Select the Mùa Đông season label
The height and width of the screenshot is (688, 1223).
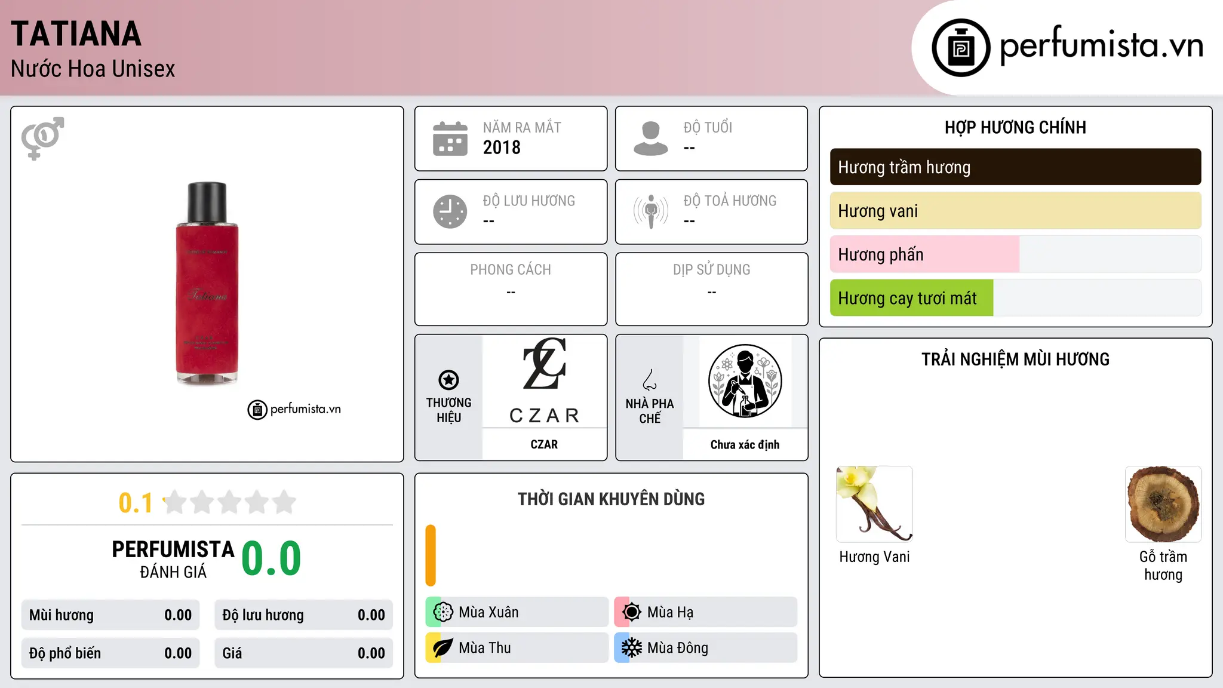pyautogui.click(x=678, y=648)
